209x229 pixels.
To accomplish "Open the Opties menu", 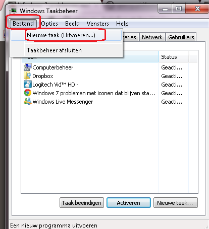I will [49, 24].
